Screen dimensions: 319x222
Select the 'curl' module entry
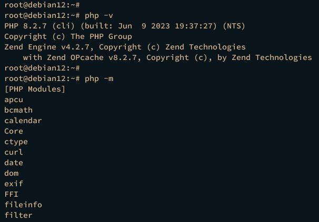point(14,152)
